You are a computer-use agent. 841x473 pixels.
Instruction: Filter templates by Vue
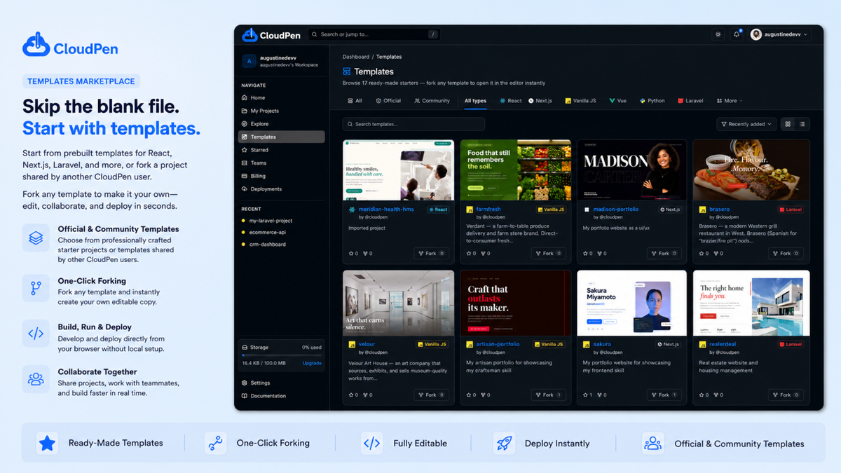click(617, 101)
